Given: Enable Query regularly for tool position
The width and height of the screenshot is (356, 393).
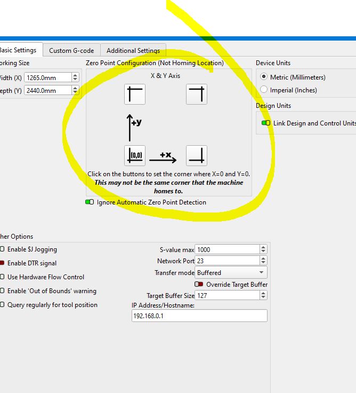Looking at the screenshot, I should pos(2,305).
